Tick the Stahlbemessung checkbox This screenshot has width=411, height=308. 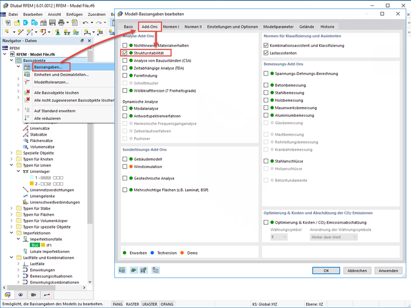(266, 93)
